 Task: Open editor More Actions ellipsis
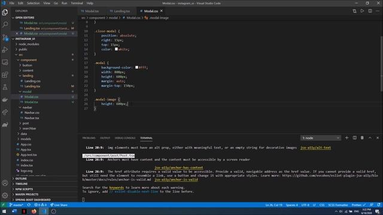378,11
